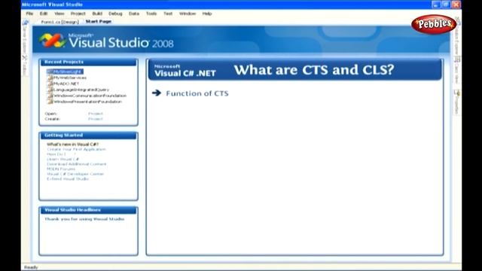This screenshot has width=482, height=271.
Task: Minimize the Visual Studio window
Action: [435, 5]
